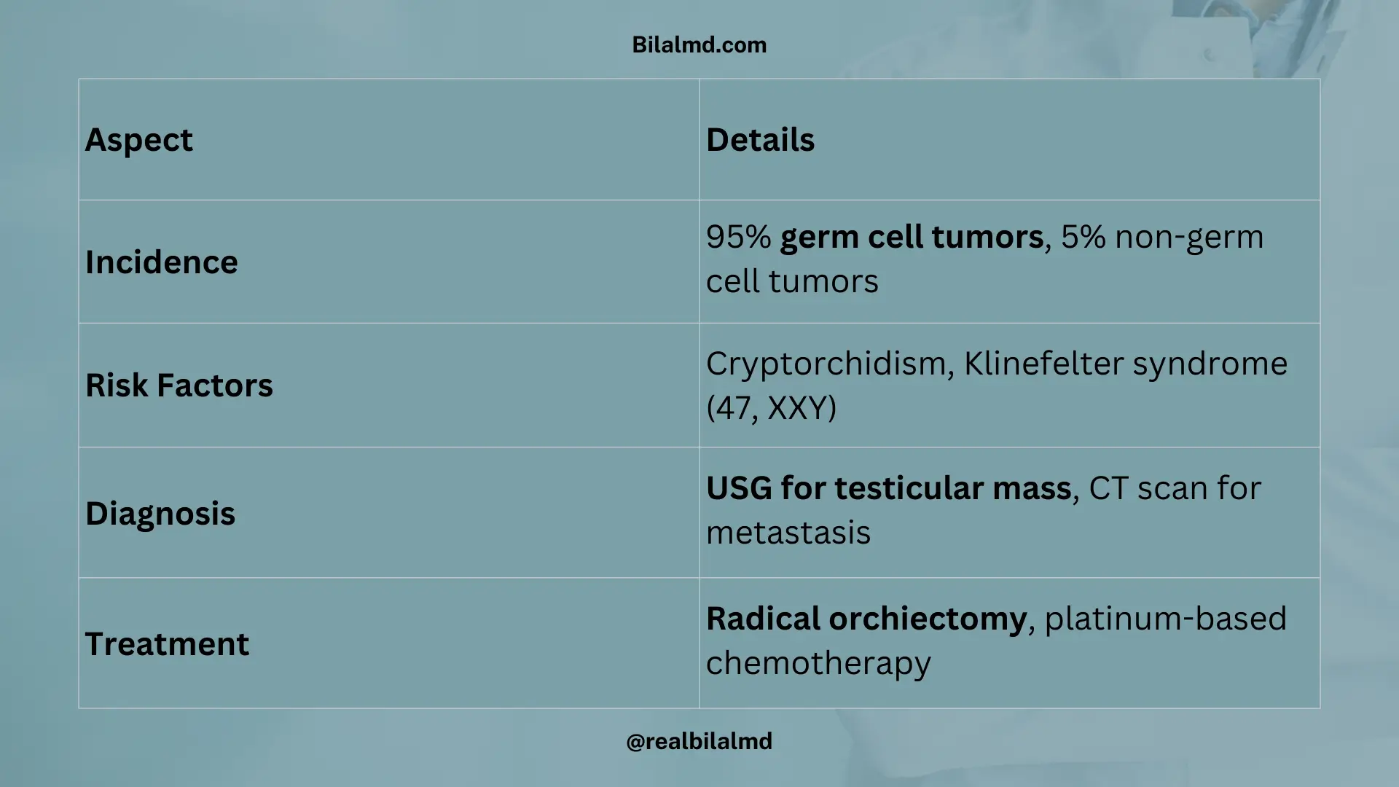Click the (47, XXY) karyotype text

[x=772, y=408]
